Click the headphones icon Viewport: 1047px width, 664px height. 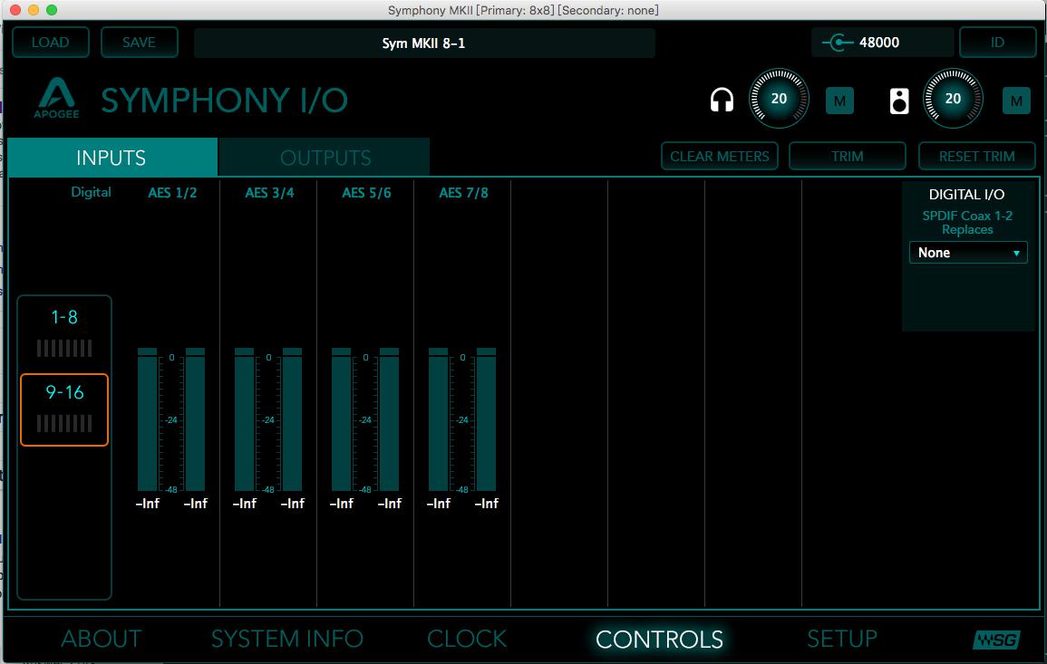(722, 100)
